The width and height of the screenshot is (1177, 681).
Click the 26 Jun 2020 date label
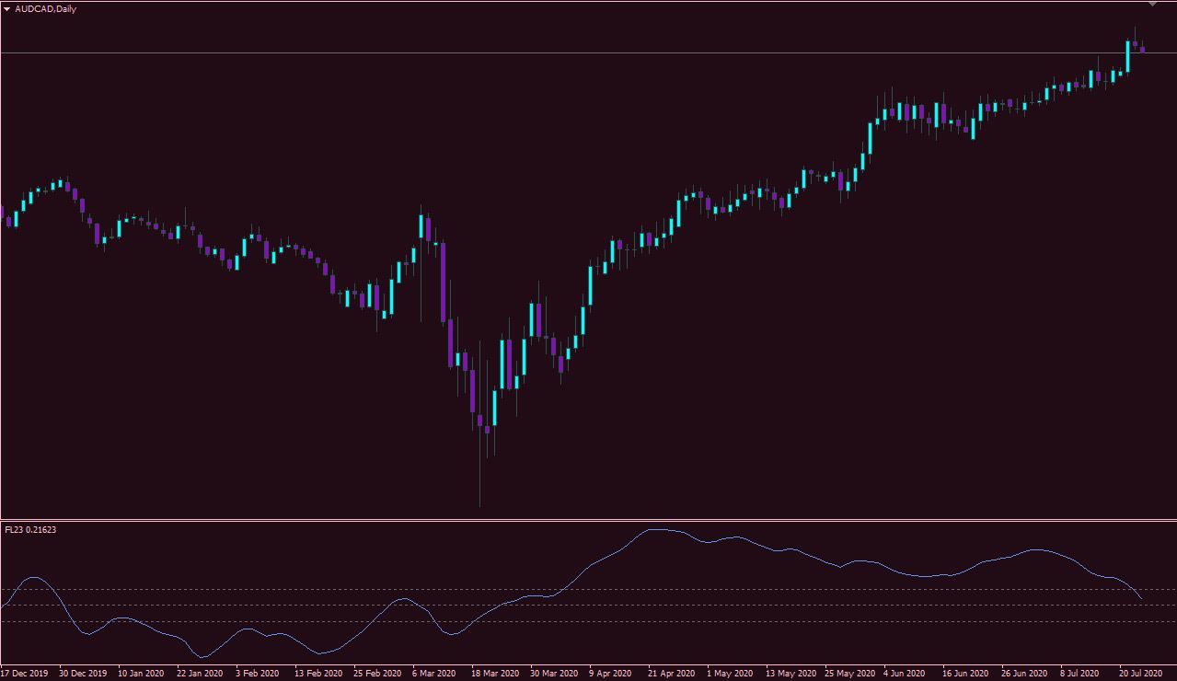(1025, 673)
